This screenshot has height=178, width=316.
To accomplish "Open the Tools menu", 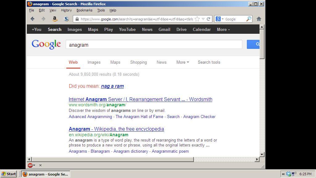I will point(101,10).
